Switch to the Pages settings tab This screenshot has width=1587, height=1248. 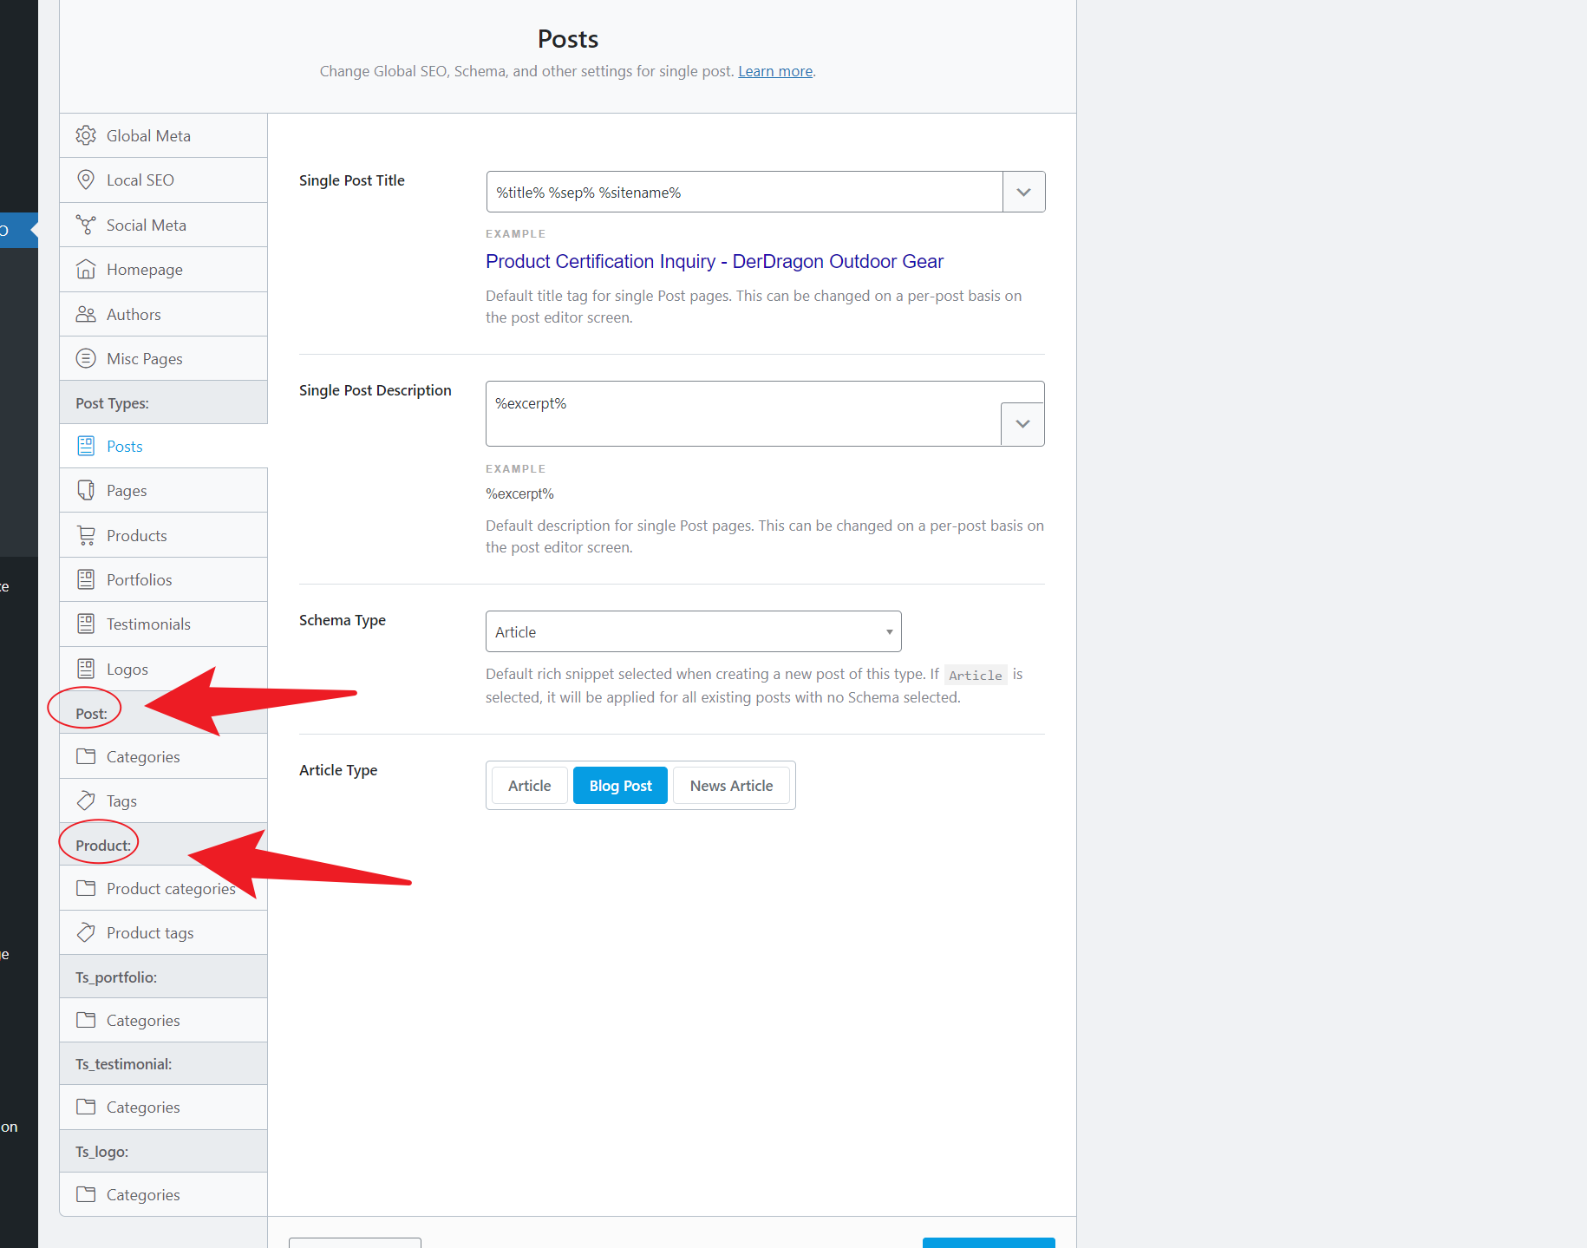pyautogui.click(x=127, y=490)
